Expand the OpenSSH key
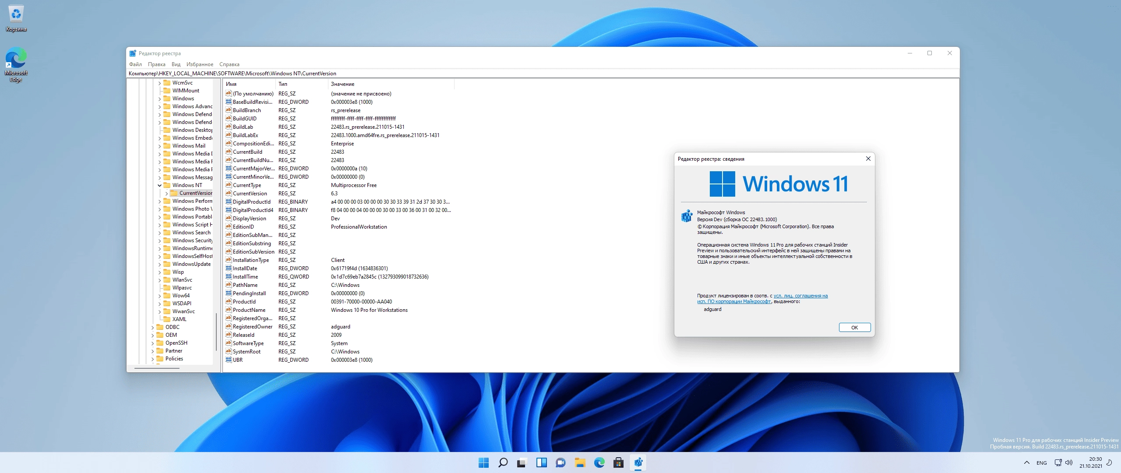This screenshot has height=473, width=1121. tap(153, 343)
